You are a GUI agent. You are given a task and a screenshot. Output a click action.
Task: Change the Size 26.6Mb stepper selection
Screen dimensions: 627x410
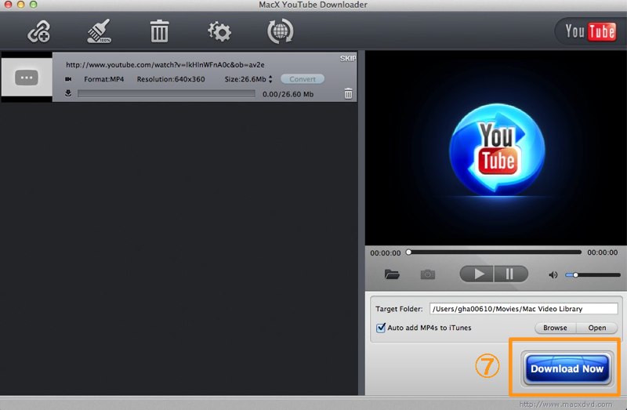(270, 79)
